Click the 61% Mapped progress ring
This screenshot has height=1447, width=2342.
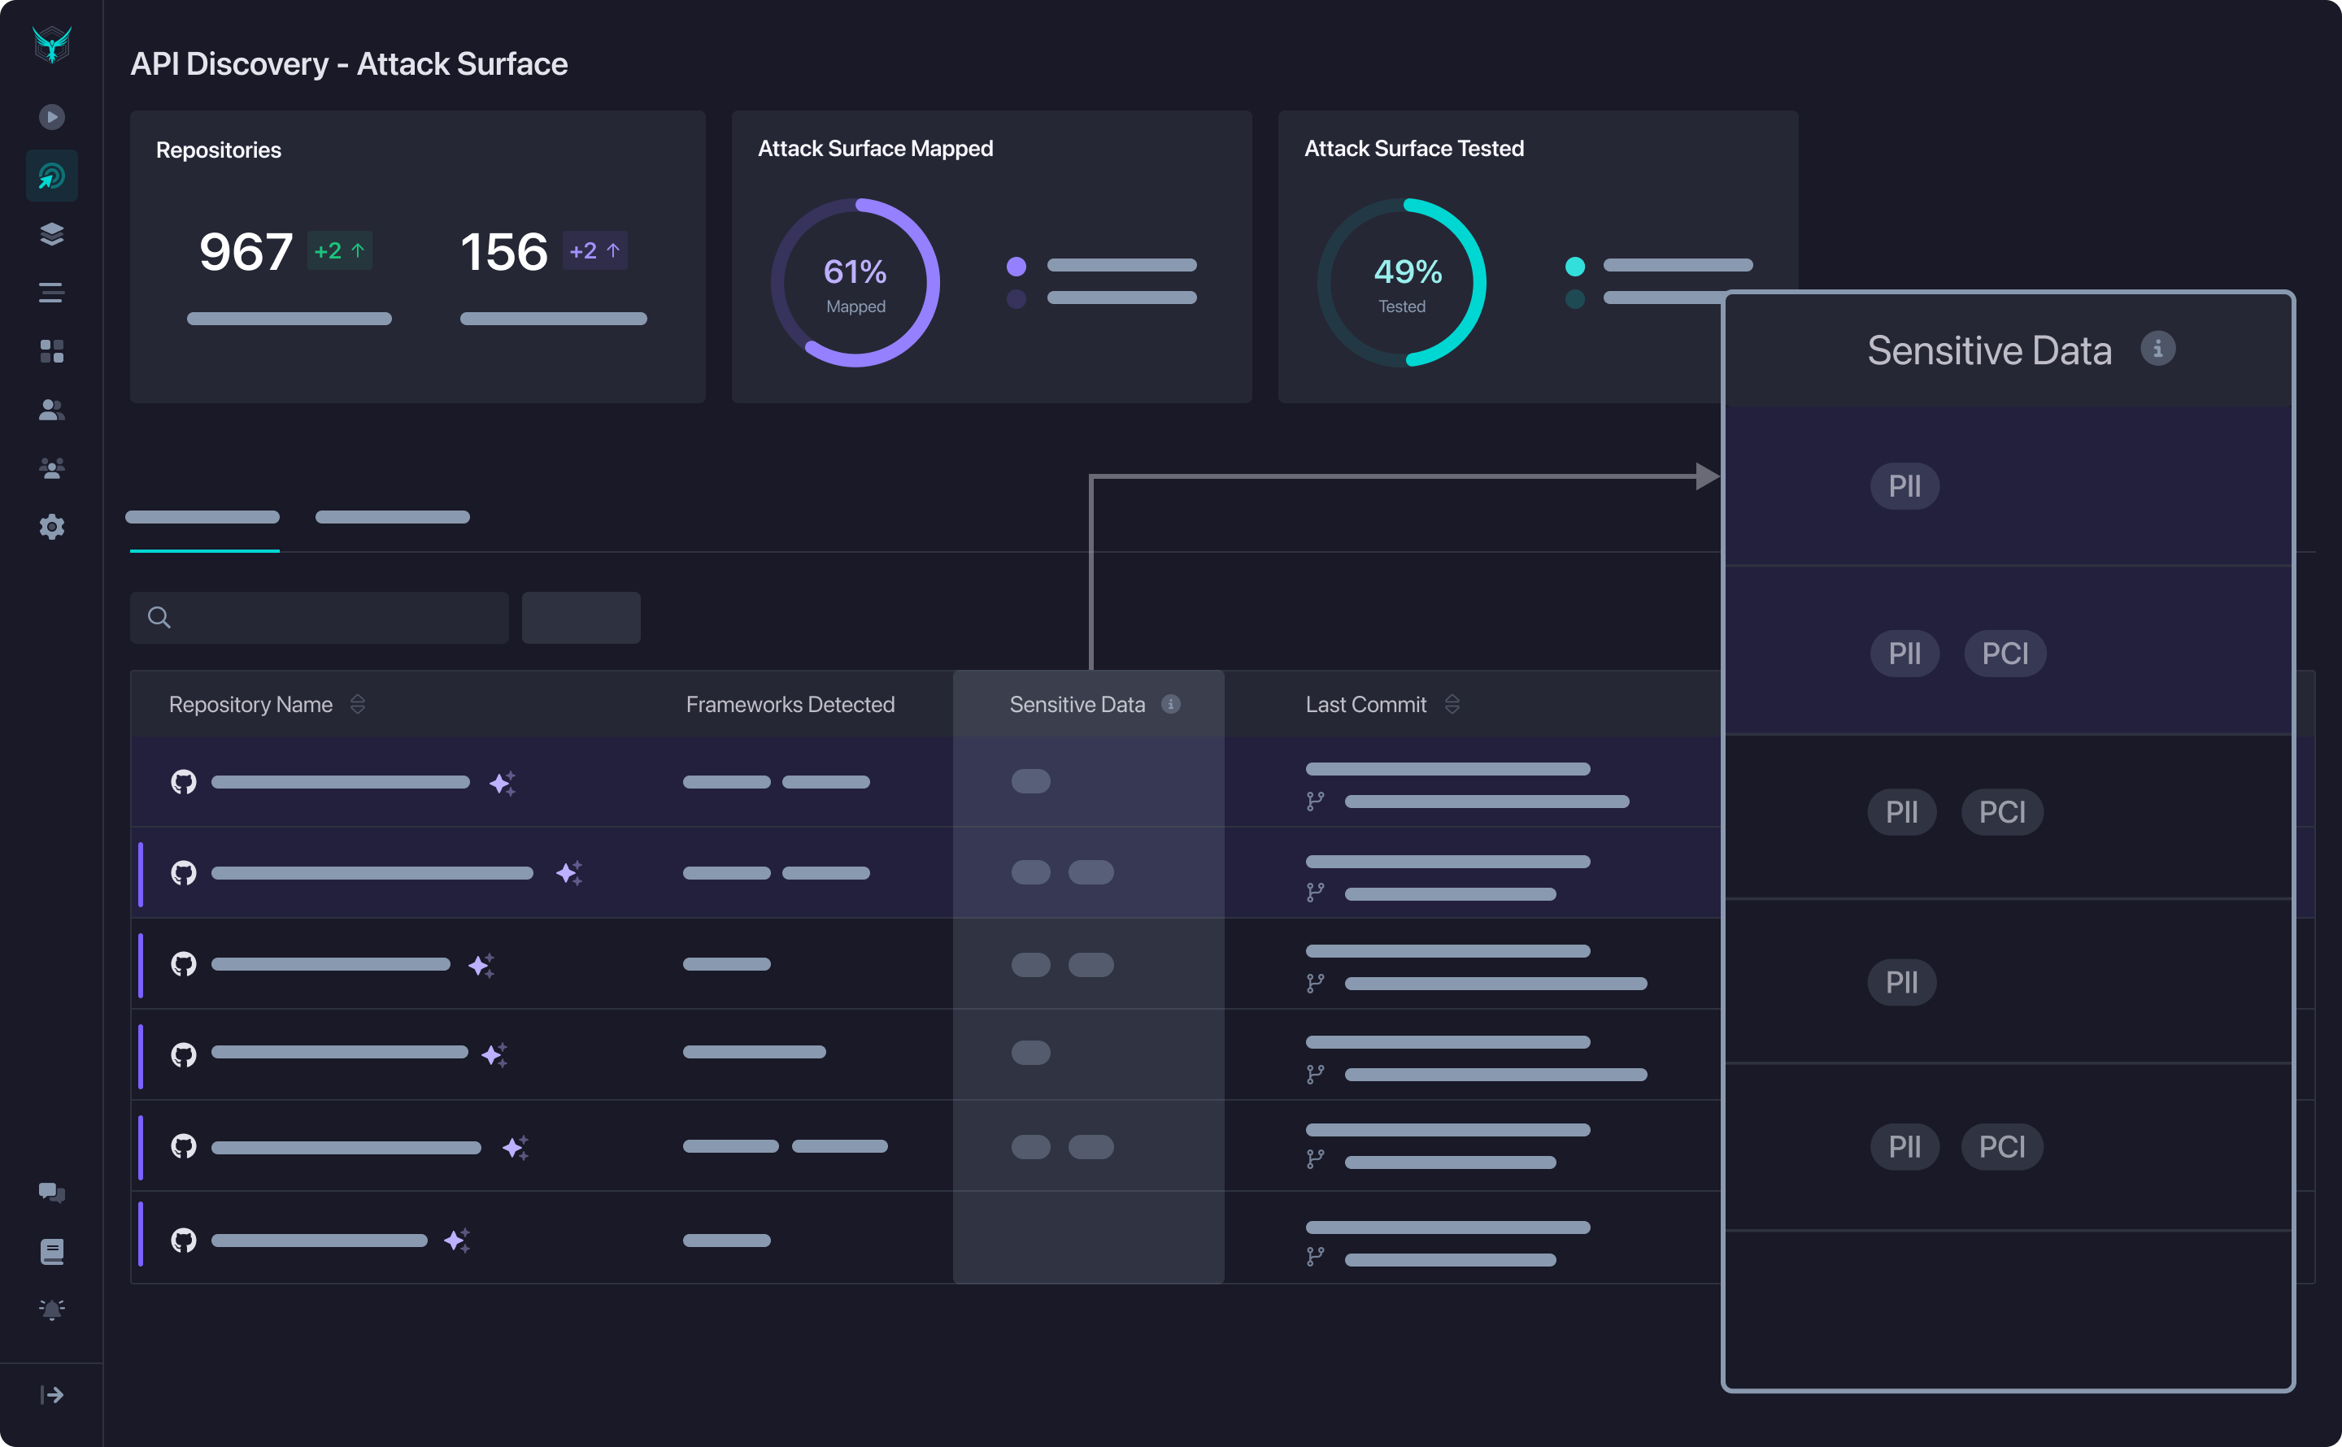[x=855, y=282]
